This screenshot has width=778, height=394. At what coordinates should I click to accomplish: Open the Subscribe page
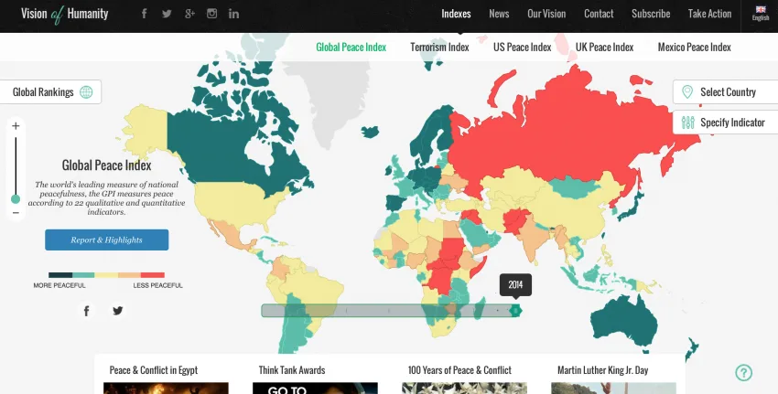click(651, 14)
